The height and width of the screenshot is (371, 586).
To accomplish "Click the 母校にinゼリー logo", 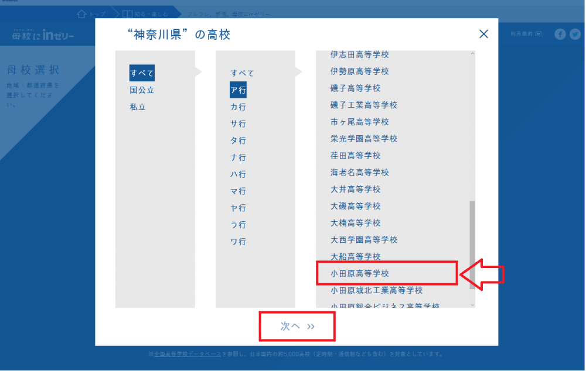I will (x=43, y=35).
